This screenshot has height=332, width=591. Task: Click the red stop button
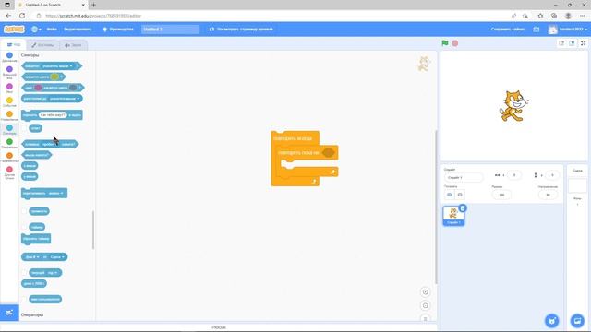pyautogui.click(x=455, y=43)
